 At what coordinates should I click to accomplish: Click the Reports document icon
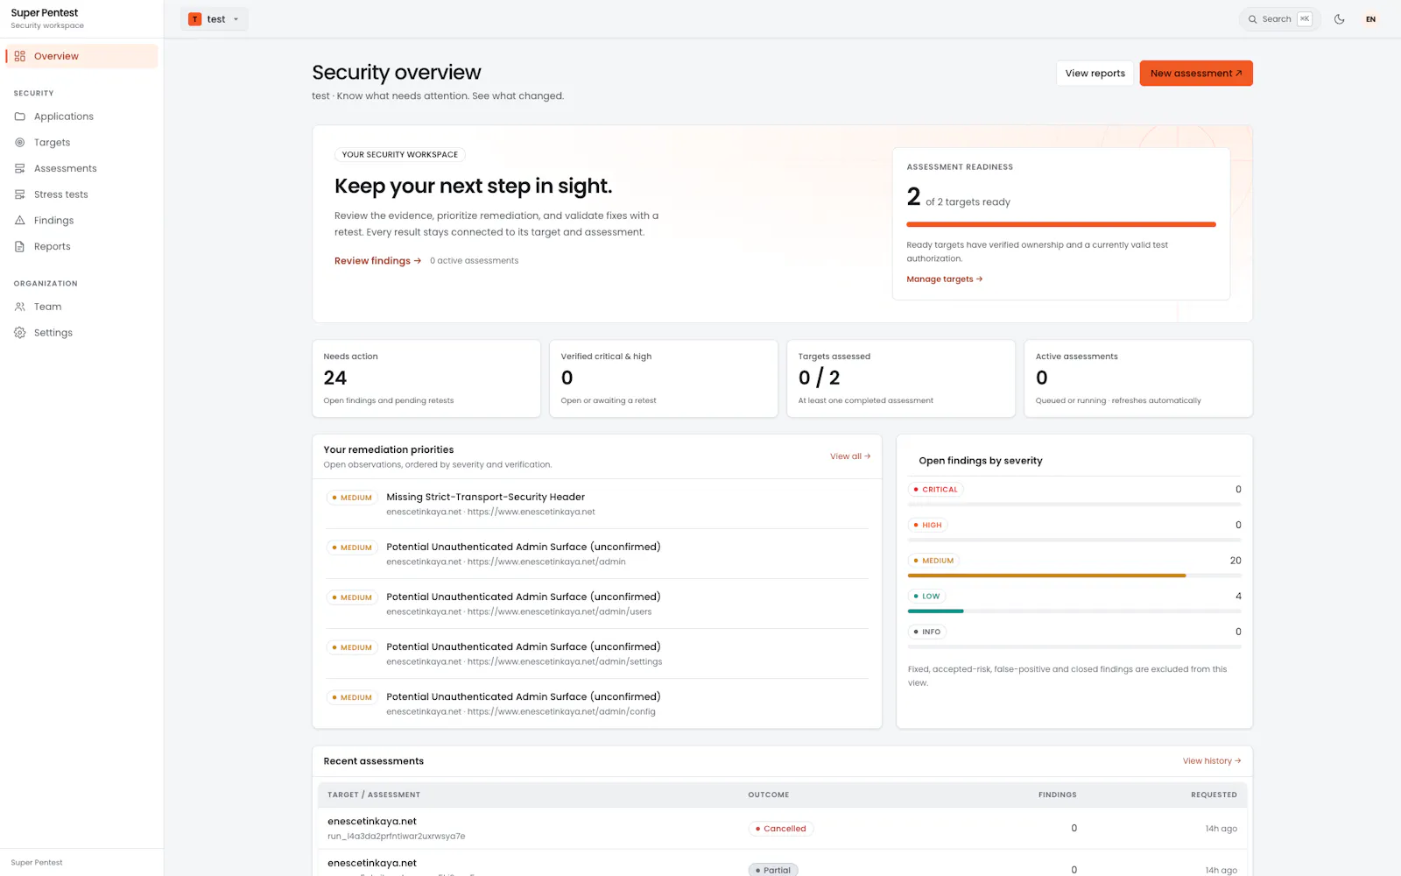pyautogui.click(x=19, y=247)
